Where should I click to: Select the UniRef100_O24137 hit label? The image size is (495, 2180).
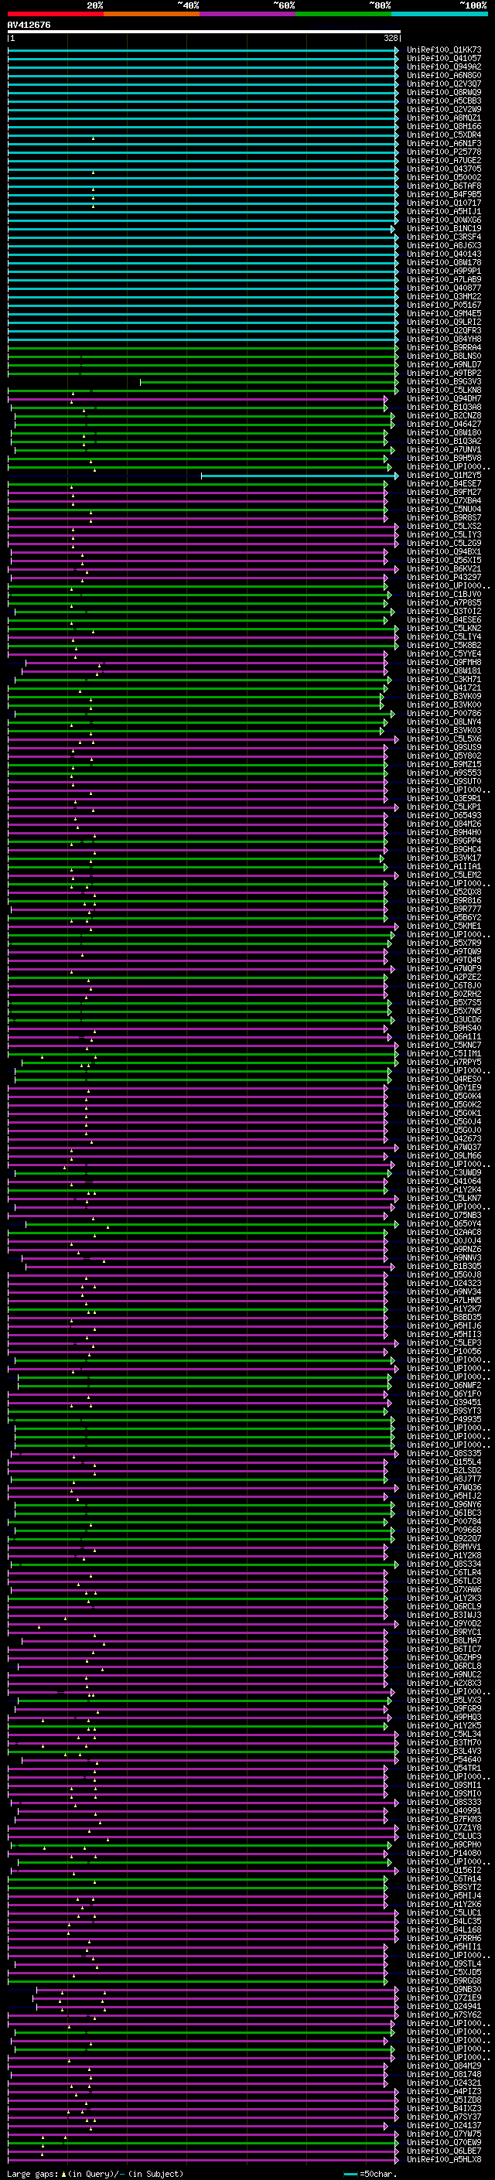point(444,2126)
